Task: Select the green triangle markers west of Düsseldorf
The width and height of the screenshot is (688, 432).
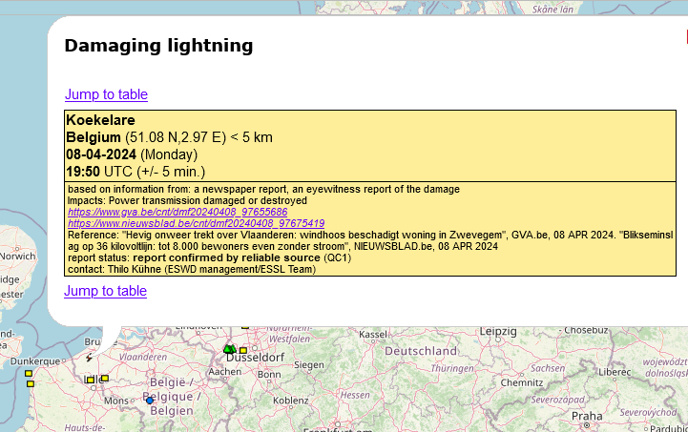Action: click(x=230, y=349)
